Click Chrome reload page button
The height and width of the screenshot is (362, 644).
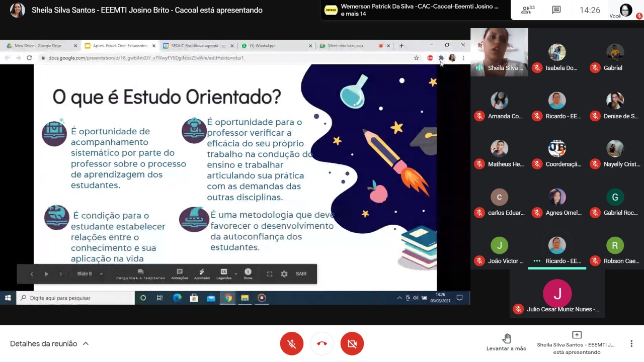pyautogui.click(x=29, y=58)
